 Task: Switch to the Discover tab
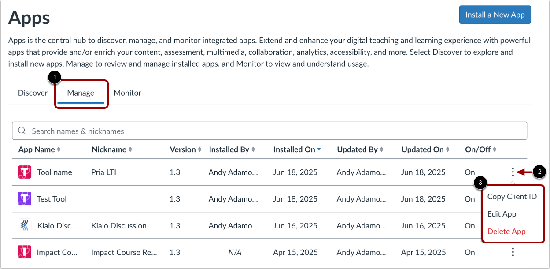(33, 93)
